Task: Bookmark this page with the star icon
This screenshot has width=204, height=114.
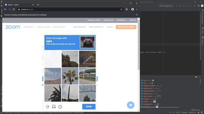Action: tap(121, 9)
